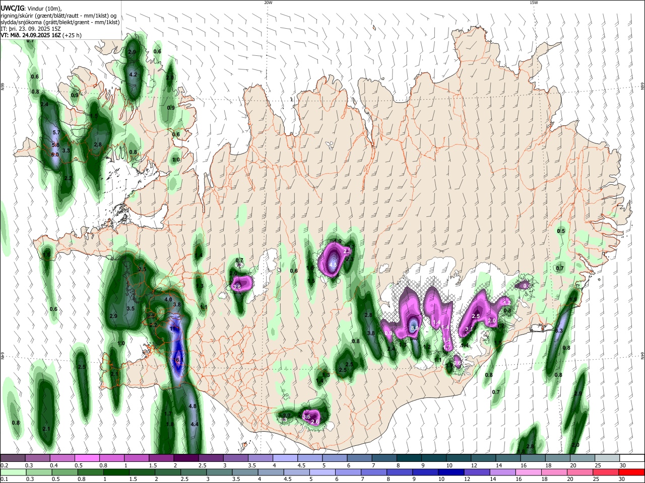The height and width of the screenshot is (483, 645).
Task: Click the pure red 30 swatch in lower legend
Action: (631, 472)
